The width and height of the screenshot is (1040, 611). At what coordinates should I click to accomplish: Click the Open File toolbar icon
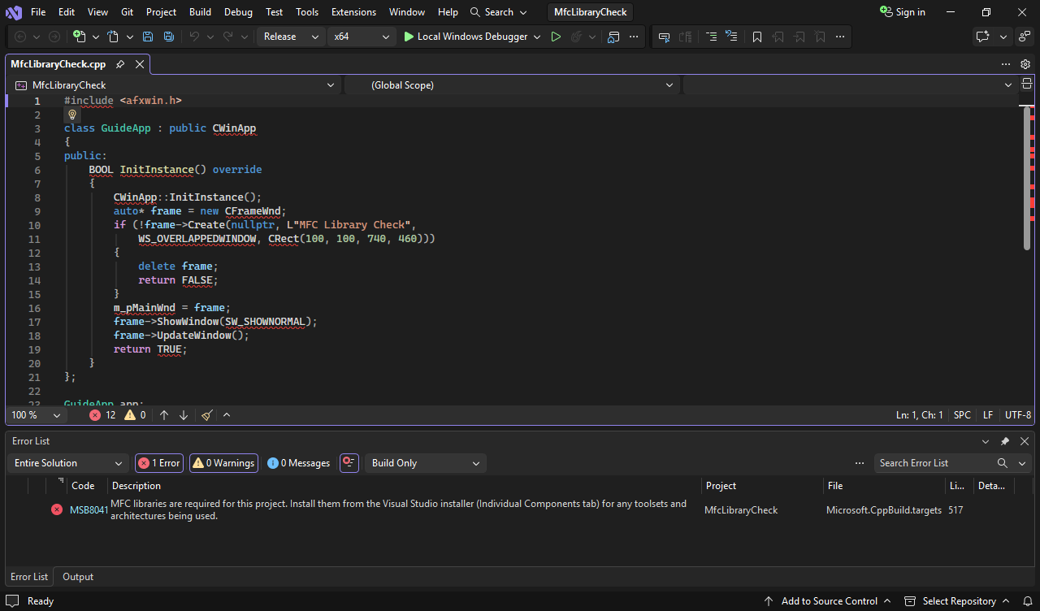(113, 37)
